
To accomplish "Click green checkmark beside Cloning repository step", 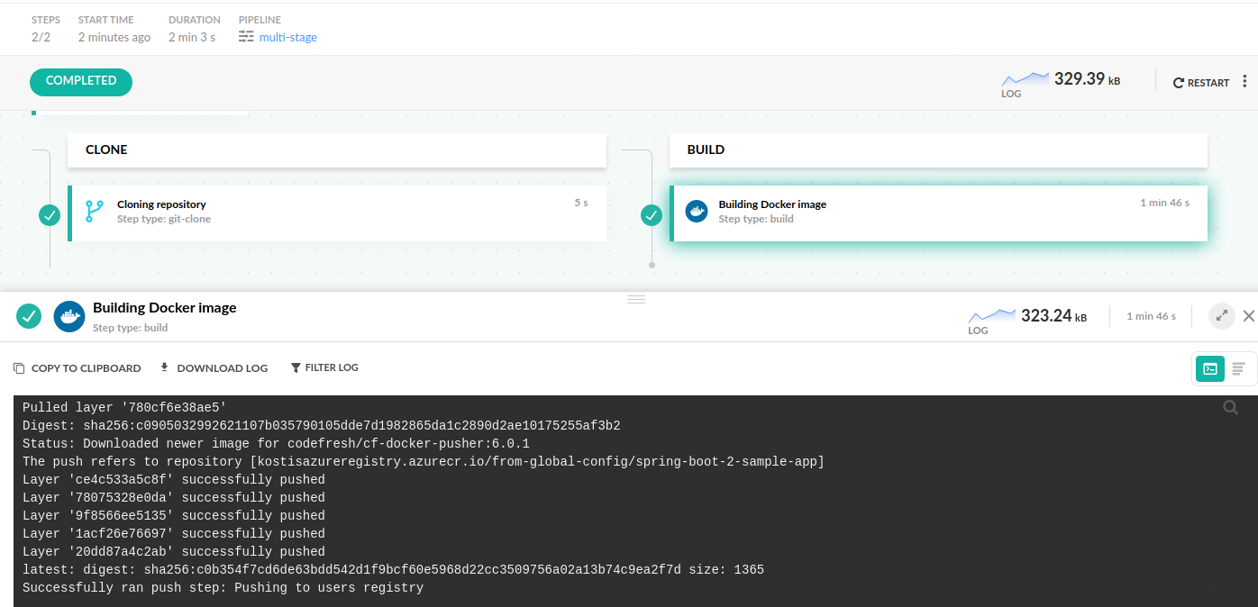I will pyautogui.click(x=50, y=215).
